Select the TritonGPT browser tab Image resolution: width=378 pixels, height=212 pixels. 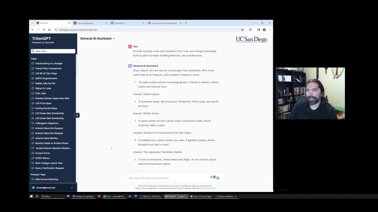pyautogui.click(x=53, y=23)
